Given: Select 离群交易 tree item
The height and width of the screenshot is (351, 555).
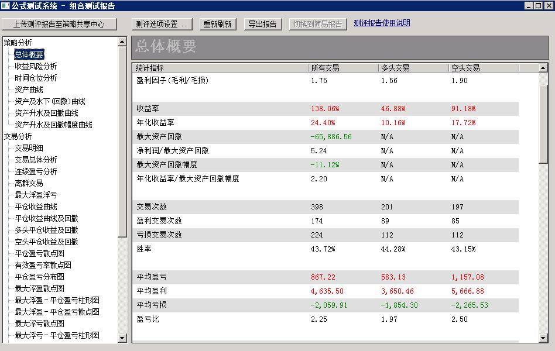Looking at the screenshot, I should 29,183.
